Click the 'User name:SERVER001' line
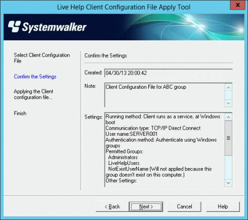This screenshot has height=220, width=248. 132,134
